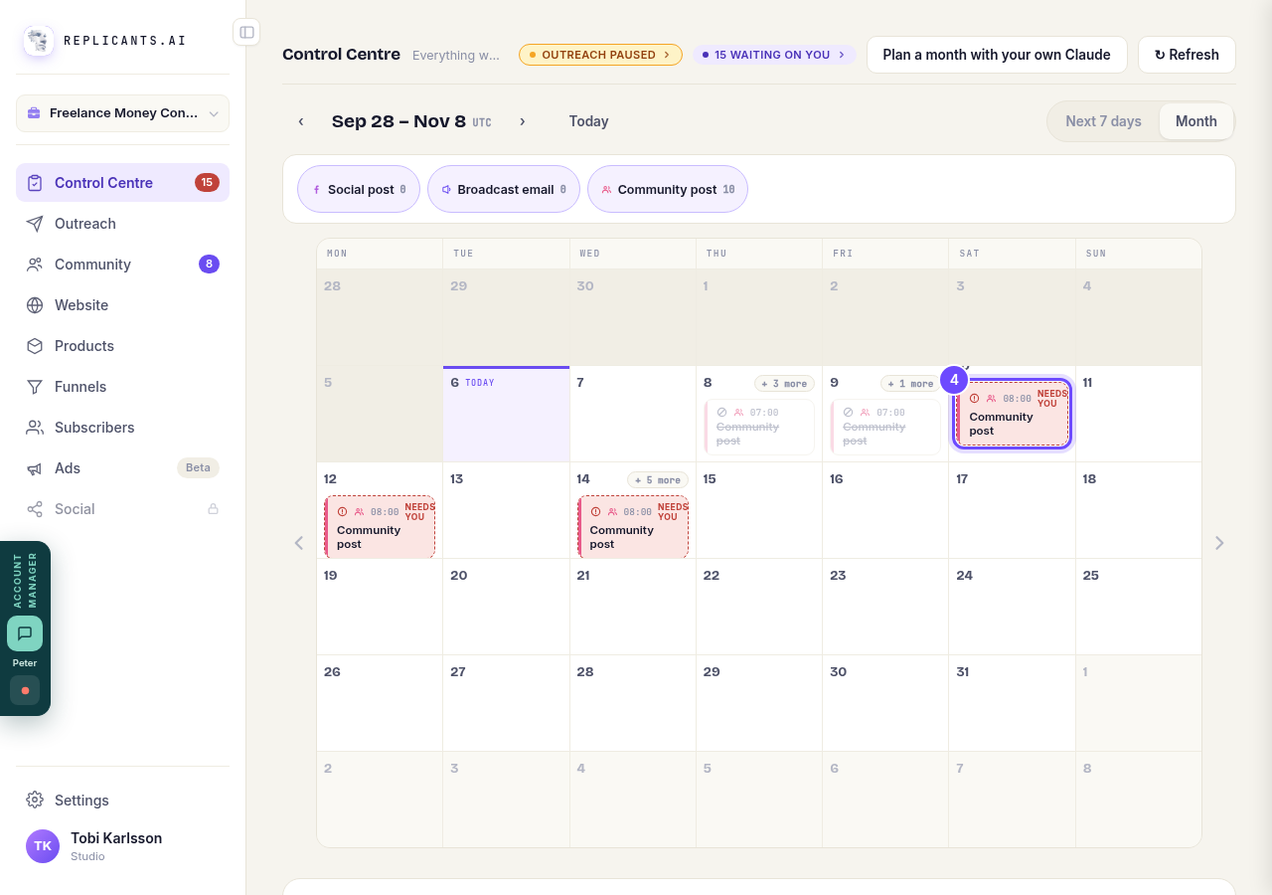This screenshot has height=895, width=1272.
Task: Expand '+ 3 more' on the 8th
Action: (784, 384)
